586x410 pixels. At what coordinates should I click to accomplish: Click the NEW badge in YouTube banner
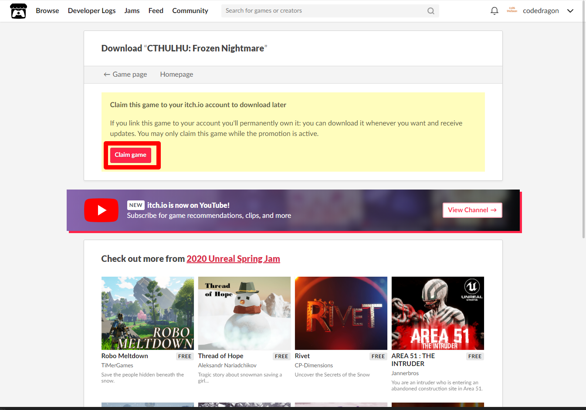coord(135,205)
